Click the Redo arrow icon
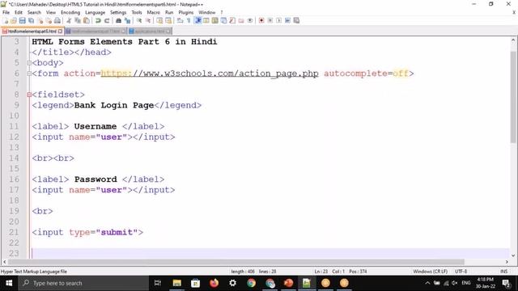The width and height of the screenshot is (518, 291). [x=107, y=20]
